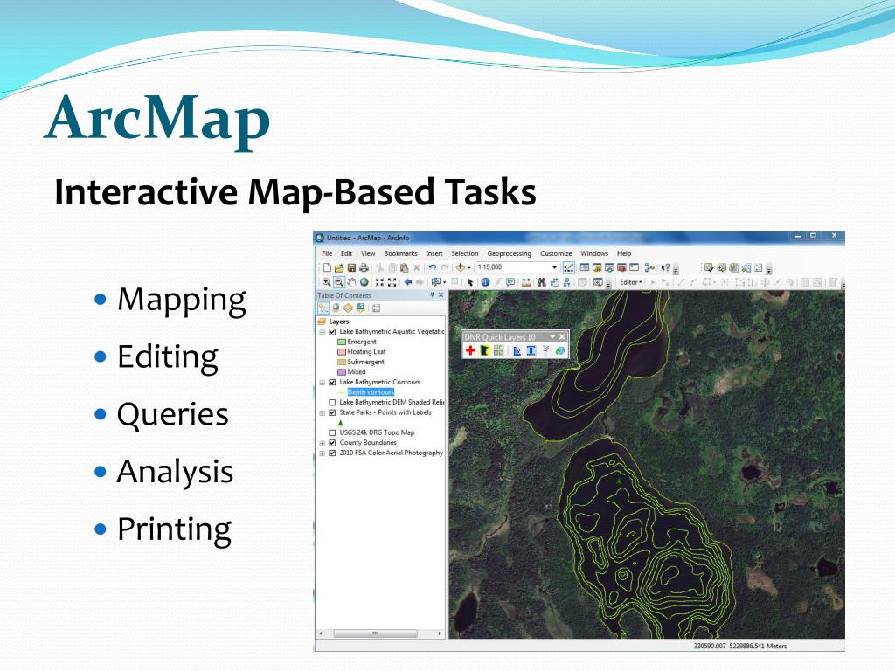Uncheck State Parks - Points with Labels
Screen dimensions: 895x671
[x=332, y=412]
